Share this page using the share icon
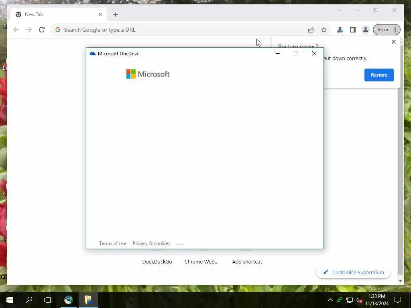 click(311, 30)
